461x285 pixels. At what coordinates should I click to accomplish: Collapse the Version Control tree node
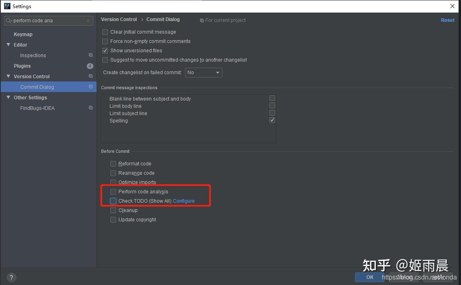point(8,76)
